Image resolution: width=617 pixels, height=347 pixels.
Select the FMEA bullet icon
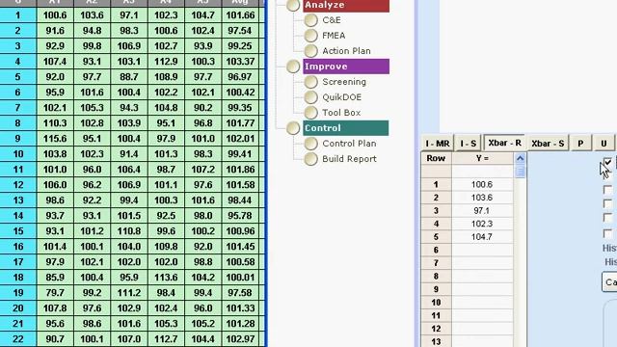click(x=310, y=36)
